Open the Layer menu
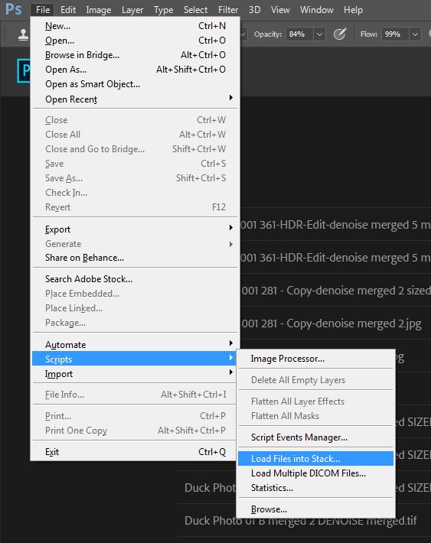431x543 pixels. pos(132,10)
